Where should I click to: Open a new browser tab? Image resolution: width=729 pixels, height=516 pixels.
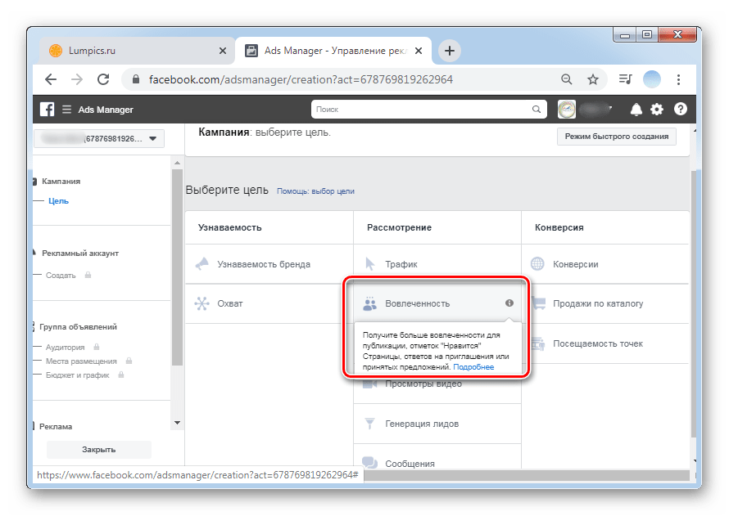click(449, 51)
